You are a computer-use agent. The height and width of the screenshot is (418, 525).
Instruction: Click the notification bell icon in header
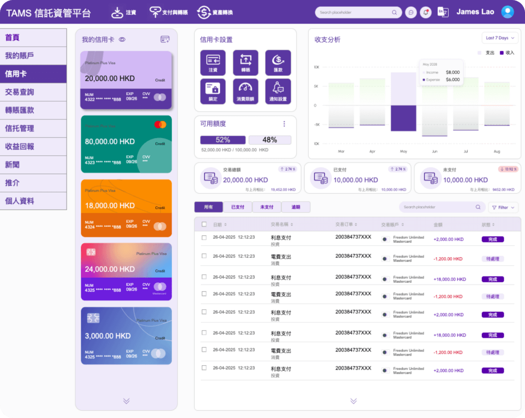426,12
